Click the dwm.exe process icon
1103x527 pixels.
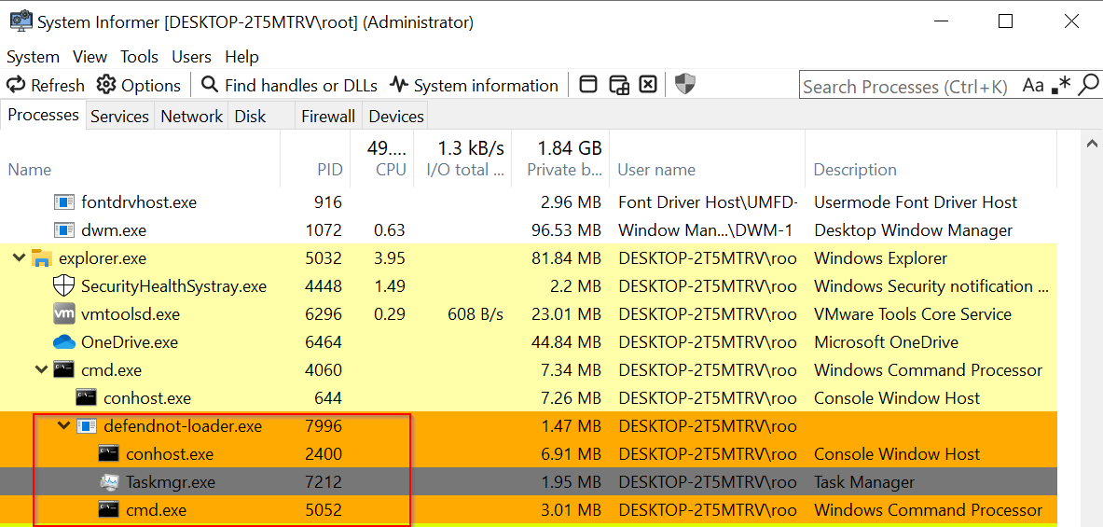(64, 230)
